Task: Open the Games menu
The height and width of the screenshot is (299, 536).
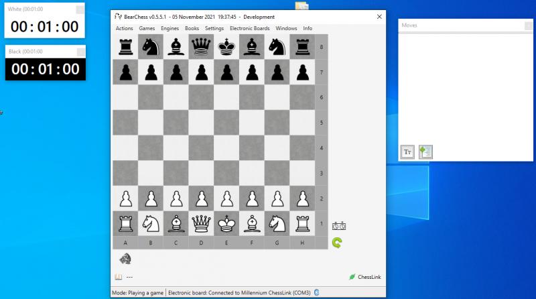Action: click(147, 29)
